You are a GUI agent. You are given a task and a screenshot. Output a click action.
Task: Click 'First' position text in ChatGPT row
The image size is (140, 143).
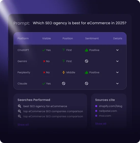click(69, 50)
